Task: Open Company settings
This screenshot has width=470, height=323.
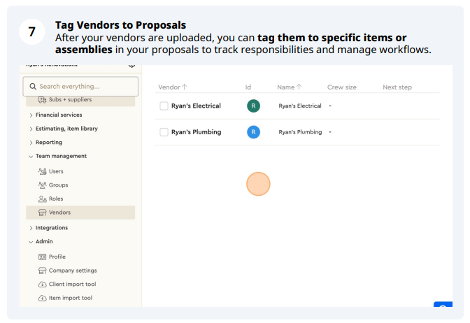Action: 73,271
